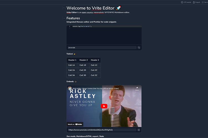208x138 pixels.
Task: Open the javascript language field of code snippet
Action: coord(102,47)
